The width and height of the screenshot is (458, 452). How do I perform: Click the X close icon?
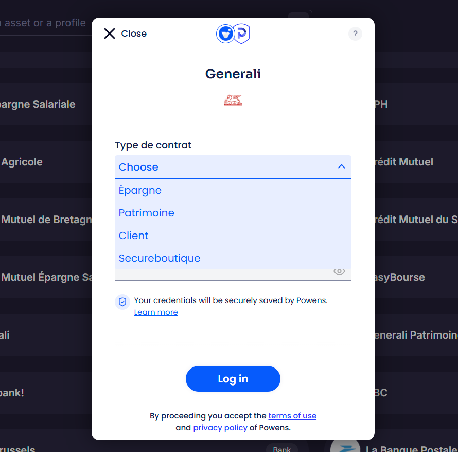[110, 34]
